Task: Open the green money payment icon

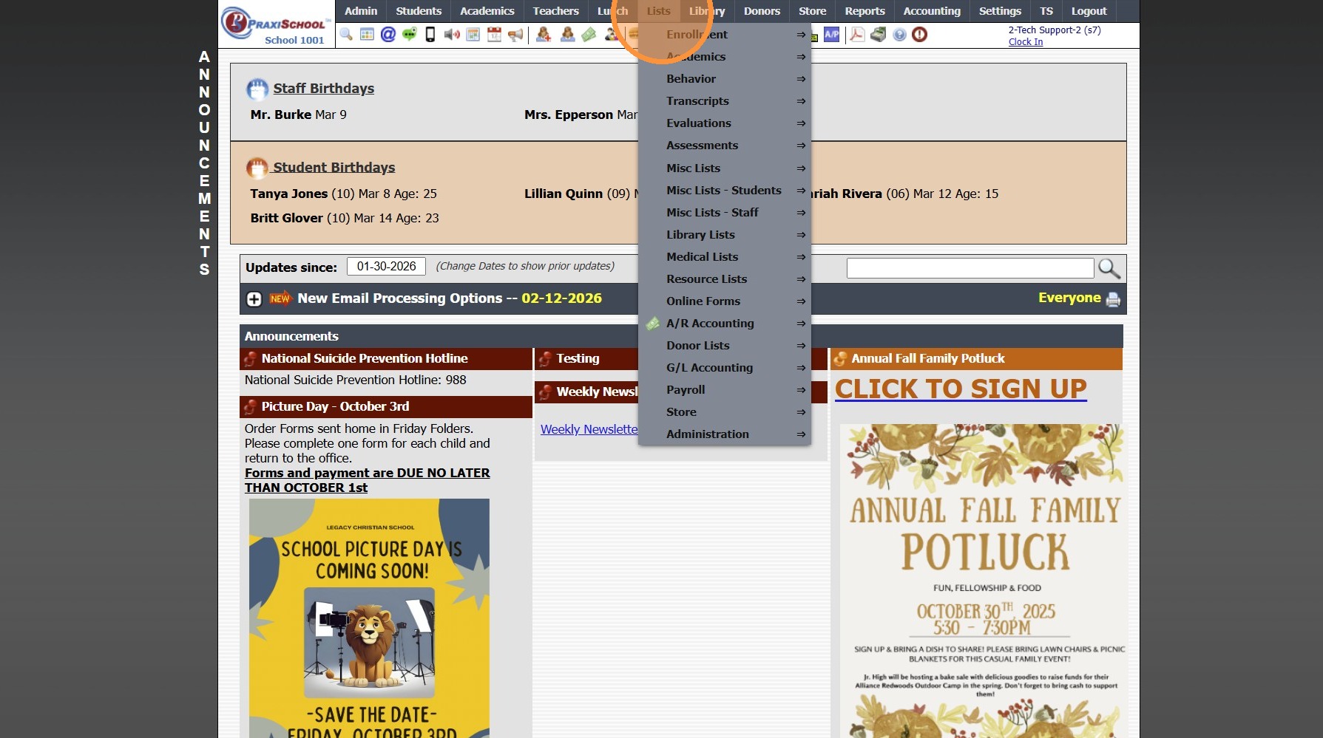Action: point(589,35)
